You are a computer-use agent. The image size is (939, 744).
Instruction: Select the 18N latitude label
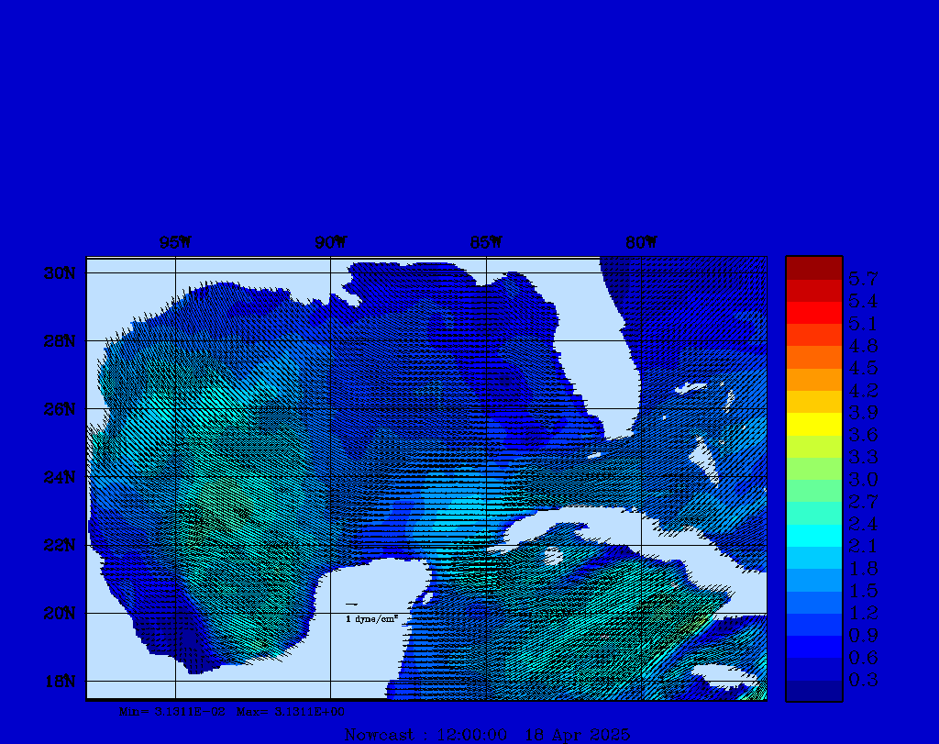click(60, 682)
